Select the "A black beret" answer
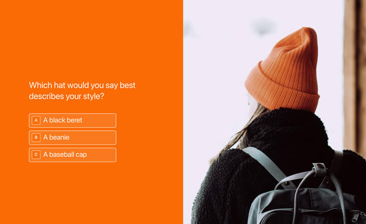This screenshot has height=224, width=366. pos(73,120)
